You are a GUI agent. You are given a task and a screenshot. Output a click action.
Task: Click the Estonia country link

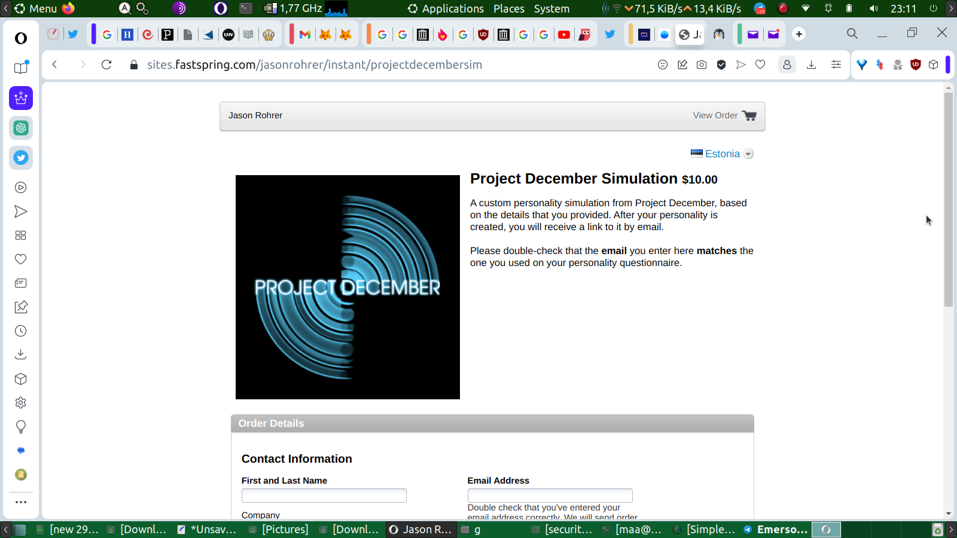click(x=723, y=154)
